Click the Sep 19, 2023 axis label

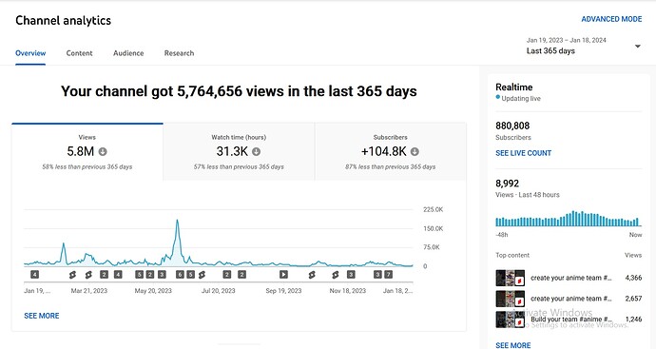(283, 291)
